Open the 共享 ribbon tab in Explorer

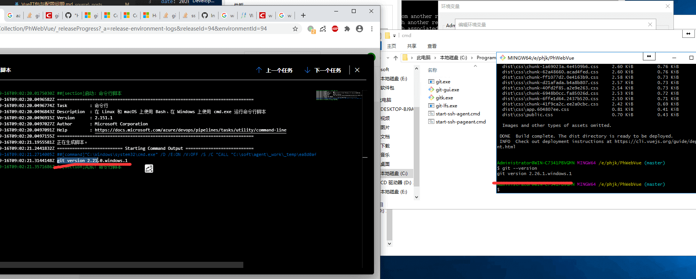pyautogui.click(x=411, y=46)
